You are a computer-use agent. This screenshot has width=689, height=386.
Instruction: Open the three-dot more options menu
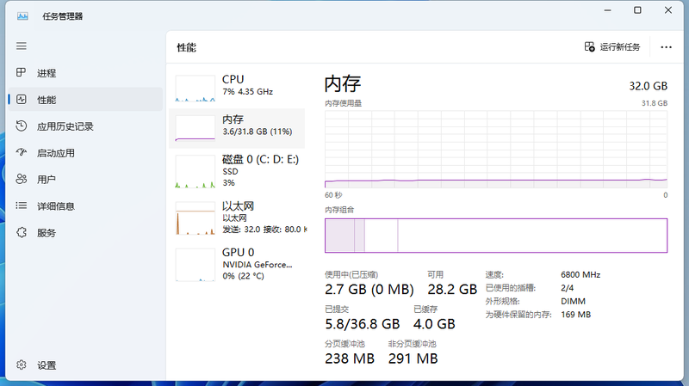tap(666, 47)
